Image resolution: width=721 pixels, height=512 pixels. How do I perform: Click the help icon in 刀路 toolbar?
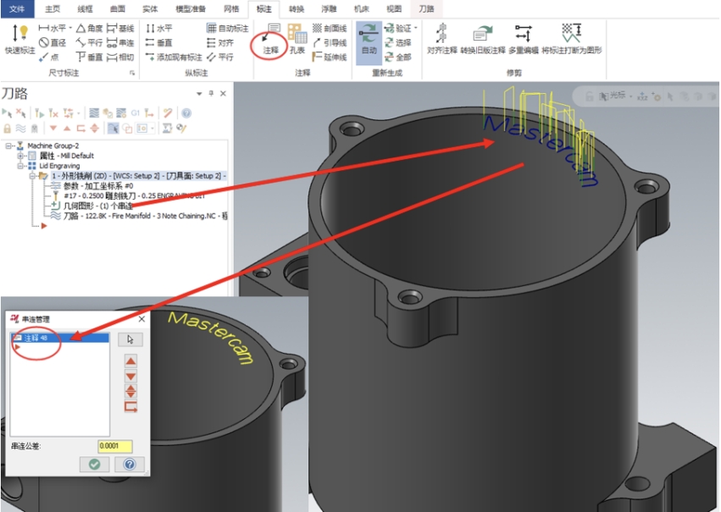point(186,113)
